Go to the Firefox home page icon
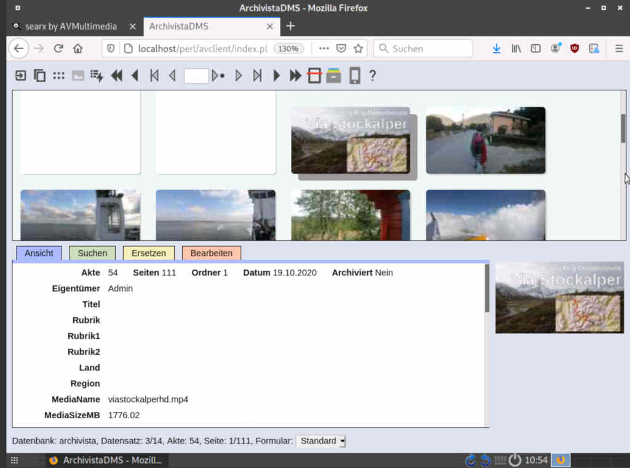The width and height of the screenshot is (630, 468). (78, 49)
